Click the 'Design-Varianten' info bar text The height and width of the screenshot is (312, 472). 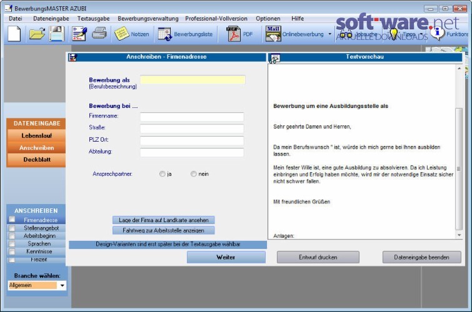[168, 245]
